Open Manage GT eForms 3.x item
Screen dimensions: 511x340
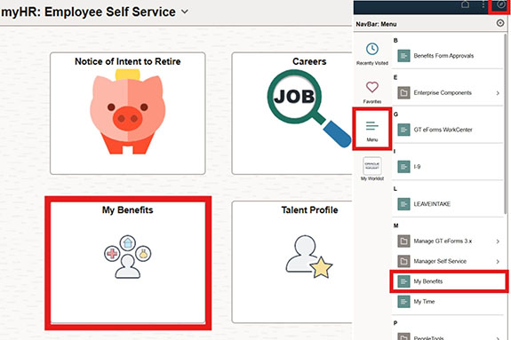(447, 241)
